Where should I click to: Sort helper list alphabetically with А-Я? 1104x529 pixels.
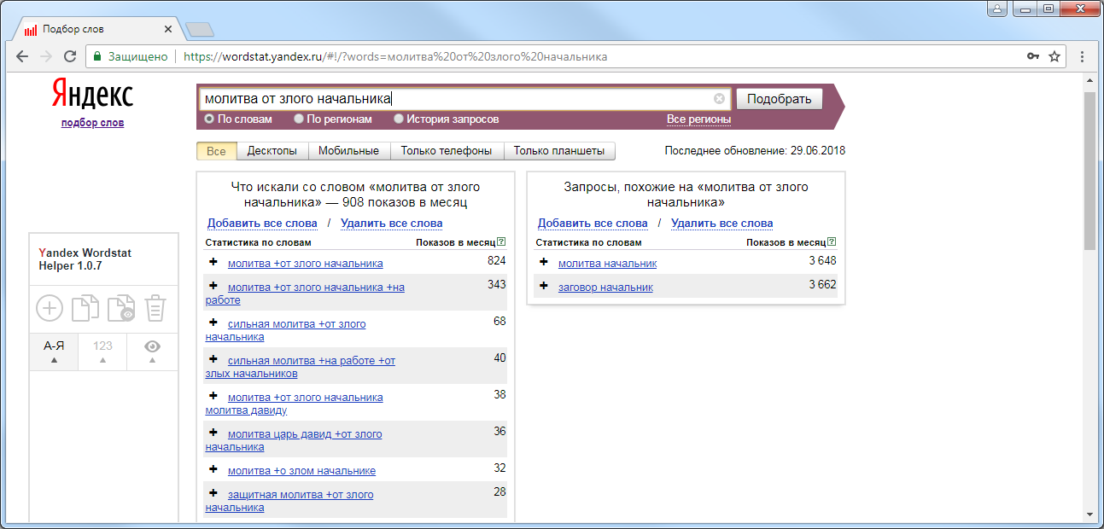click(x=54, y=351)
